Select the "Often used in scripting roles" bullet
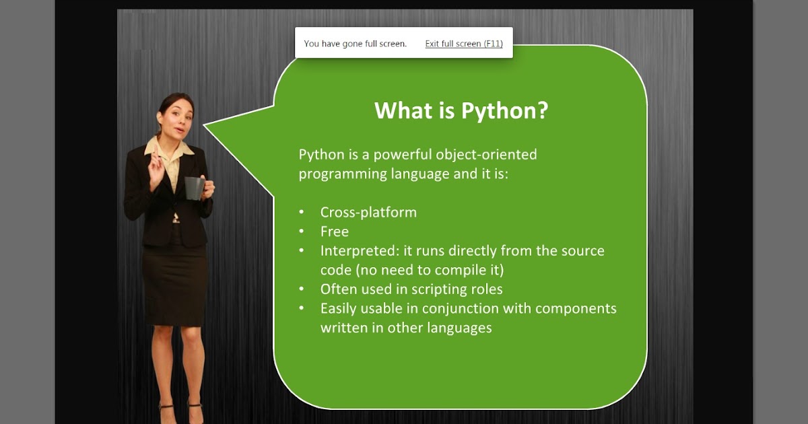808x424 pixels. click(411, 289)
